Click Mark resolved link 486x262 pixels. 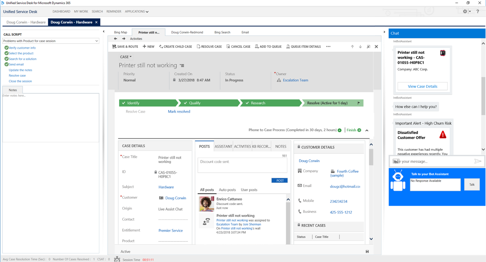point(179,112)
